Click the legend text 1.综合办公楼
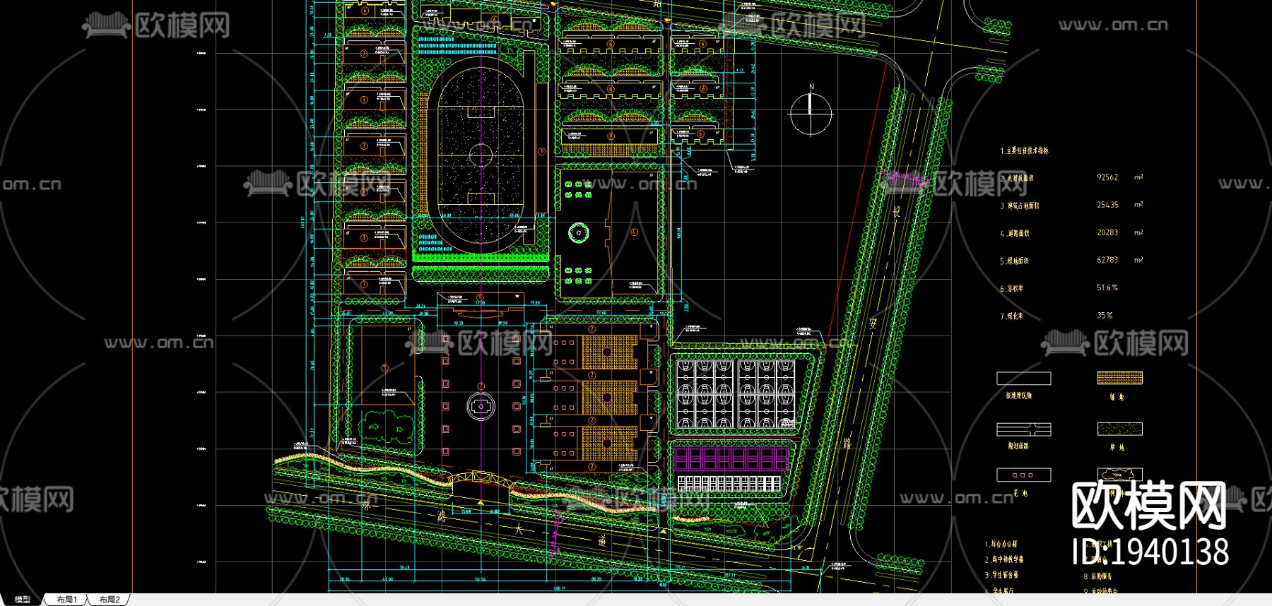Screen dimensions: 1272x606 click(x=1001, y=545)
